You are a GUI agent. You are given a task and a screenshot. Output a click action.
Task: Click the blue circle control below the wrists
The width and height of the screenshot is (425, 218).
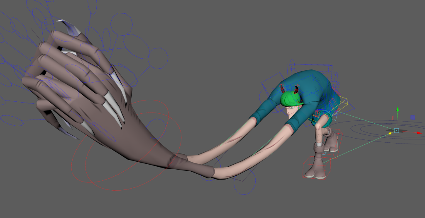tap(245, 181)
